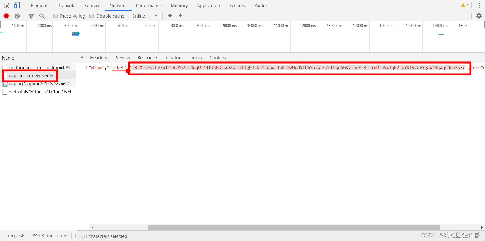Check the Disable cache option
The image size is (485, 241).
[92, 16]
